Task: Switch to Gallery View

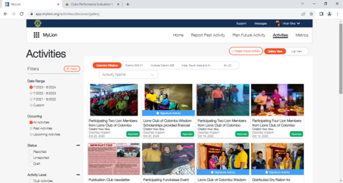Action: coord(275,51)
